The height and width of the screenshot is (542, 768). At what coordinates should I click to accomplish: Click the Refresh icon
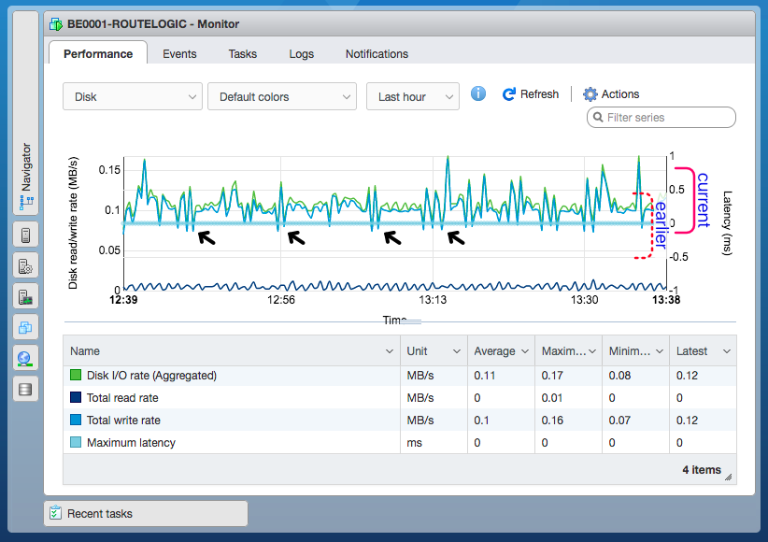pyautogui.click(x=509, y=93)
